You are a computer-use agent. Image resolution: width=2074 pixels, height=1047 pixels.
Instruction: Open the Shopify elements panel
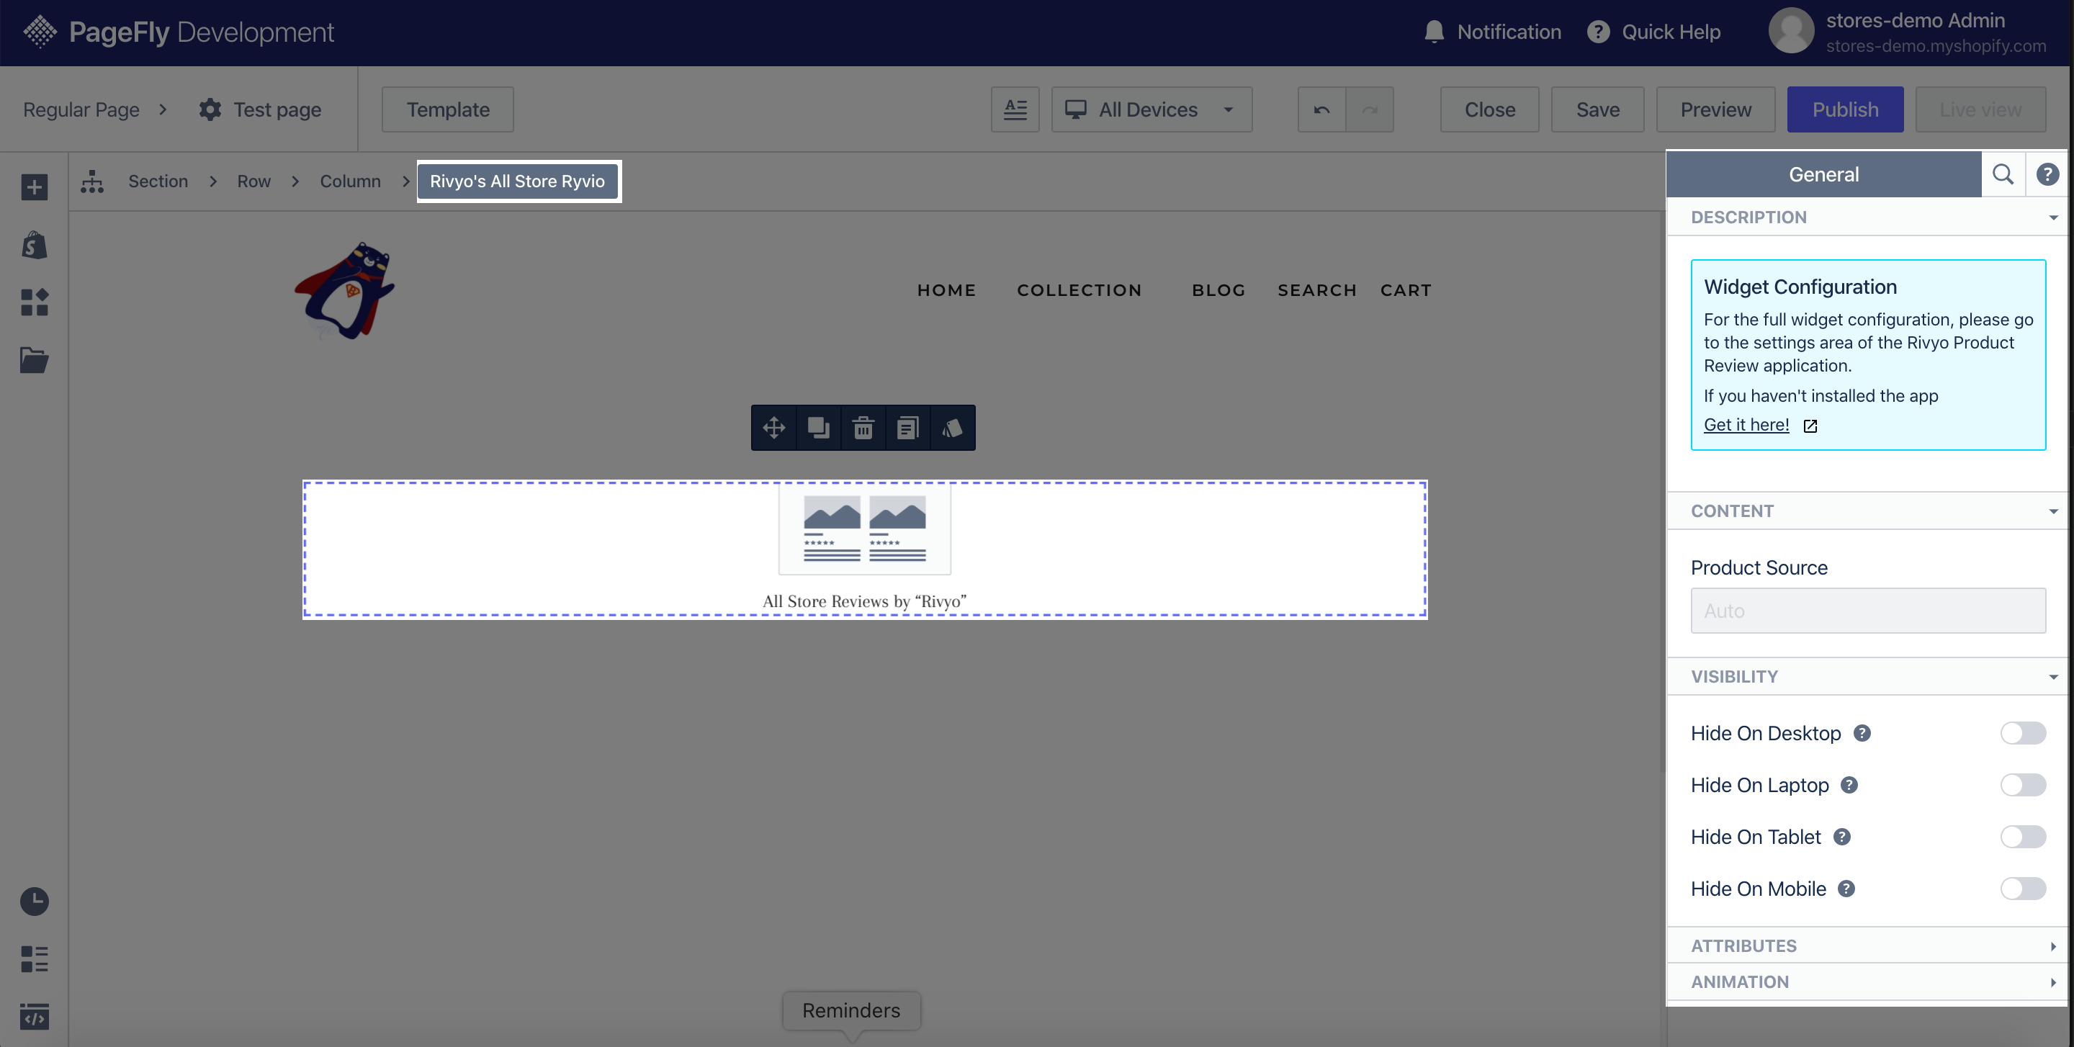click(x=34, y=245)
